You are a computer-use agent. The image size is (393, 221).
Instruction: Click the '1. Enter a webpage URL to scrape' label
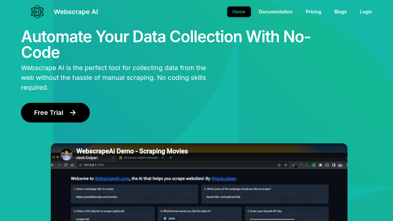pos(94,189)
